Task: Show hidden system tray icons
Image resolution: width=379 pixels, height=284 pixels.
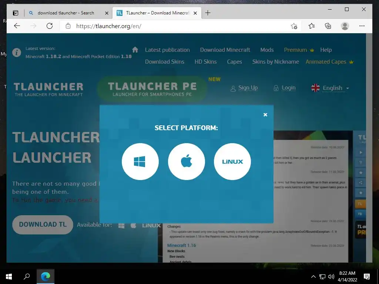Action: (x=313, y=277)
